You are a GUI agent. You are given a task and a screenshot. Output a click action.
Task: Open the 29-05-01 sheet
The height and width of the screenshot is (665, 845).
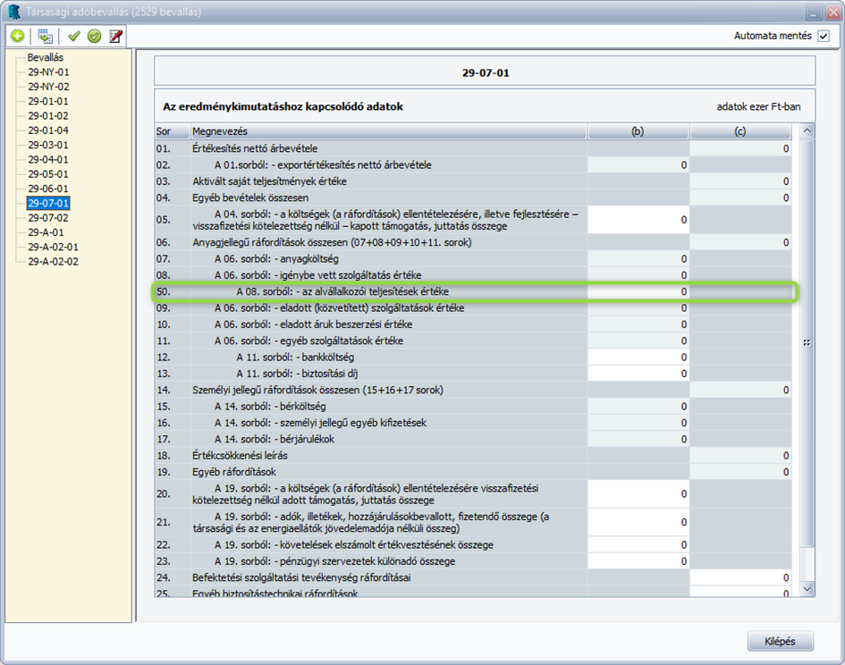point(48,173)
